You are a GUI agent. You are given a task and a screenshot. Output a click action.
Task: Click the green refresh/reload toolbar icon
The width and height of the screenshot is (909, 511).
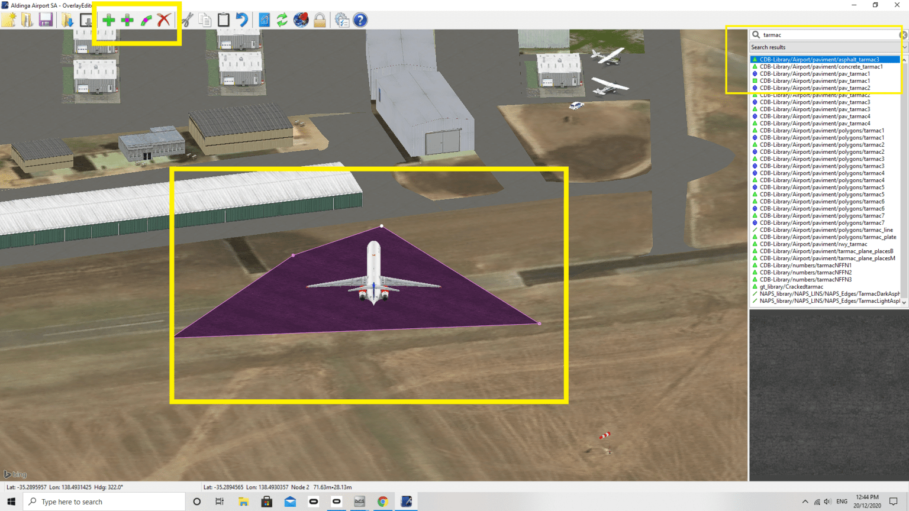281,20
